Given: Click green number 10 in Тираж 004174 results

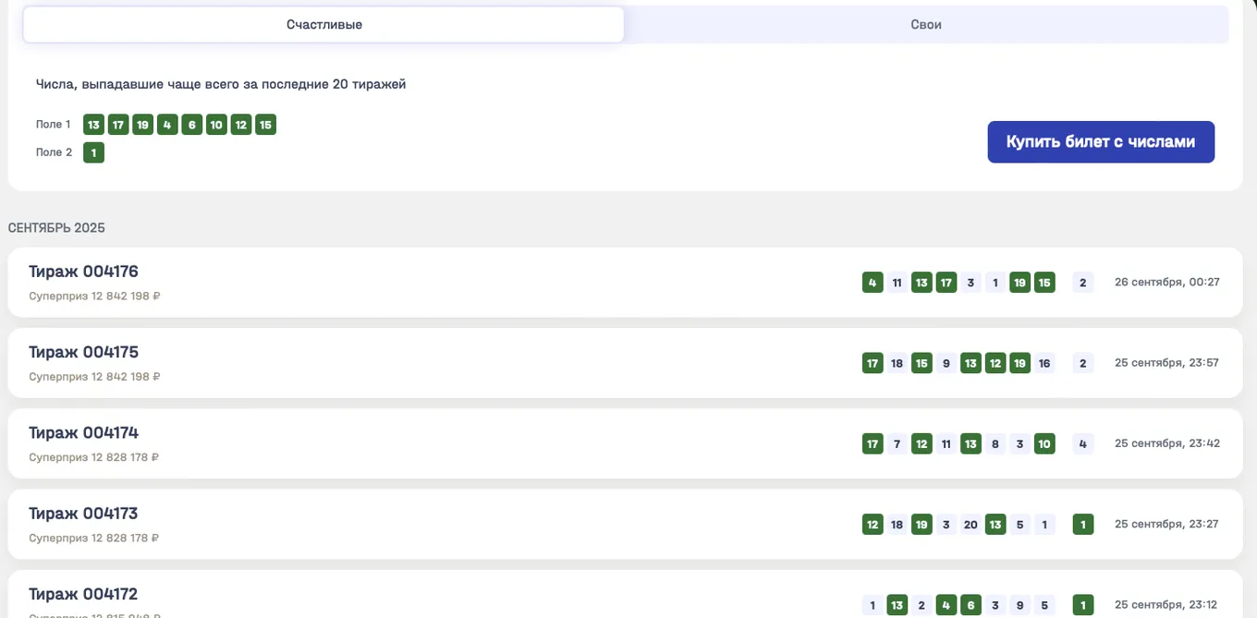Looking at the screenshot, I should 1044,443.
